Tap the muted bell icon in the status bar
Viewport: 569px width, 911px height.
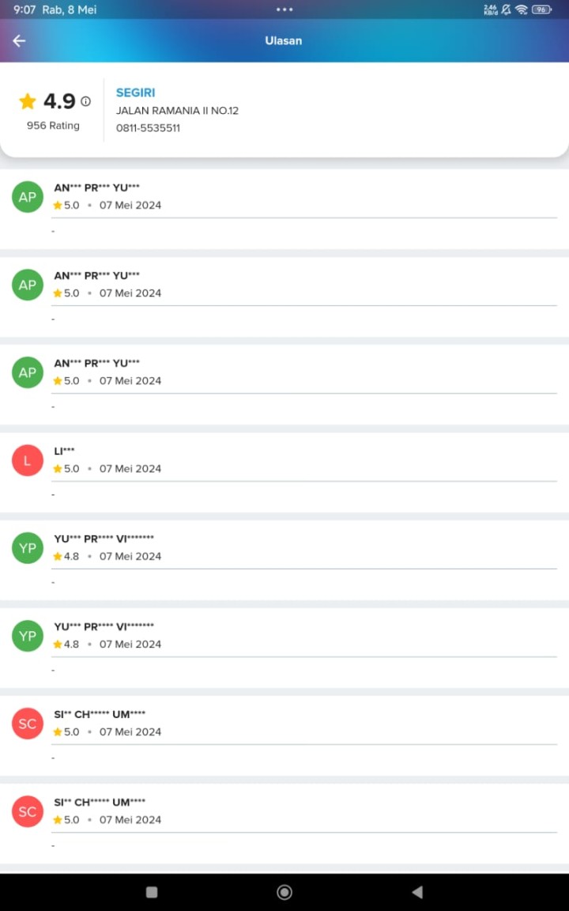tap(507, 9)
